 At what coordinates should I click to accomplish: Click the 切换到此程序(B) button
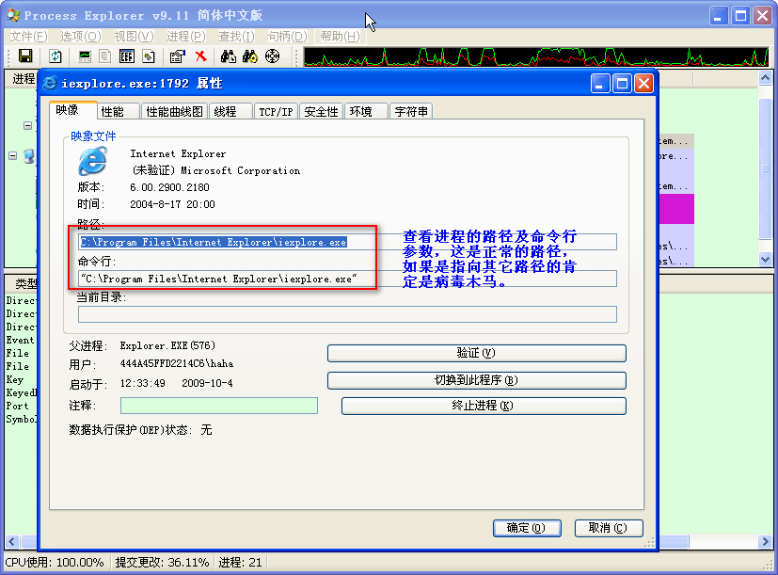point(476,380)
